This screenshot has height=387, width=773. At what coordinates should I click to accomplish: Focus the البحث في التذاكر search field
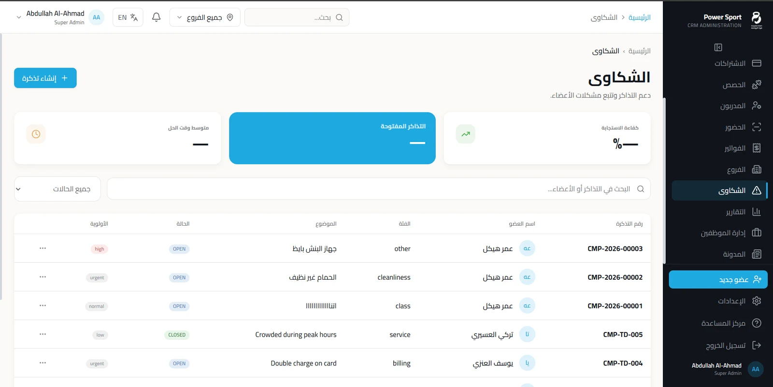(379, 189)
